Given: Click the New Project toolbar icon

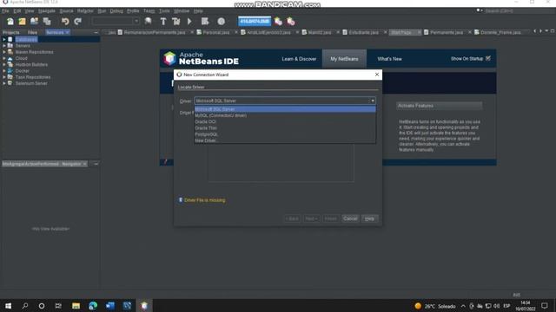Looking at the screenshot, I should pyautogui.click(x=22, y=22).
